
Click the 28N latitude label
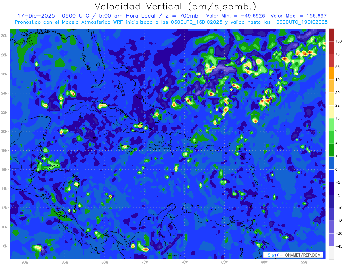[x=5, y=55]
